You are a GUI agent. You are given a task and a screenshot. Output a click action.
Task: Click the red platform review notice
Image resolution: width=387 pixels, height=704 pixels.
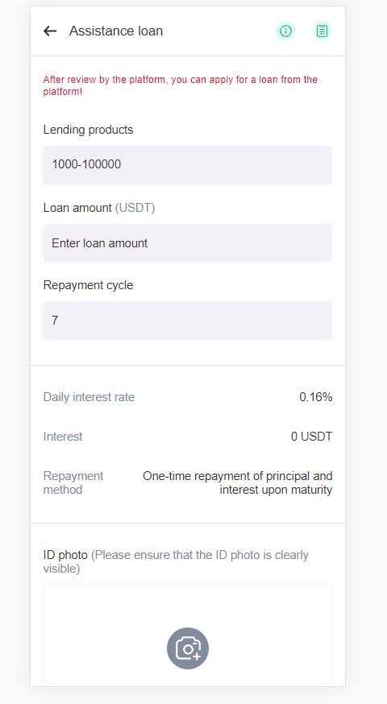pos(181,85)
